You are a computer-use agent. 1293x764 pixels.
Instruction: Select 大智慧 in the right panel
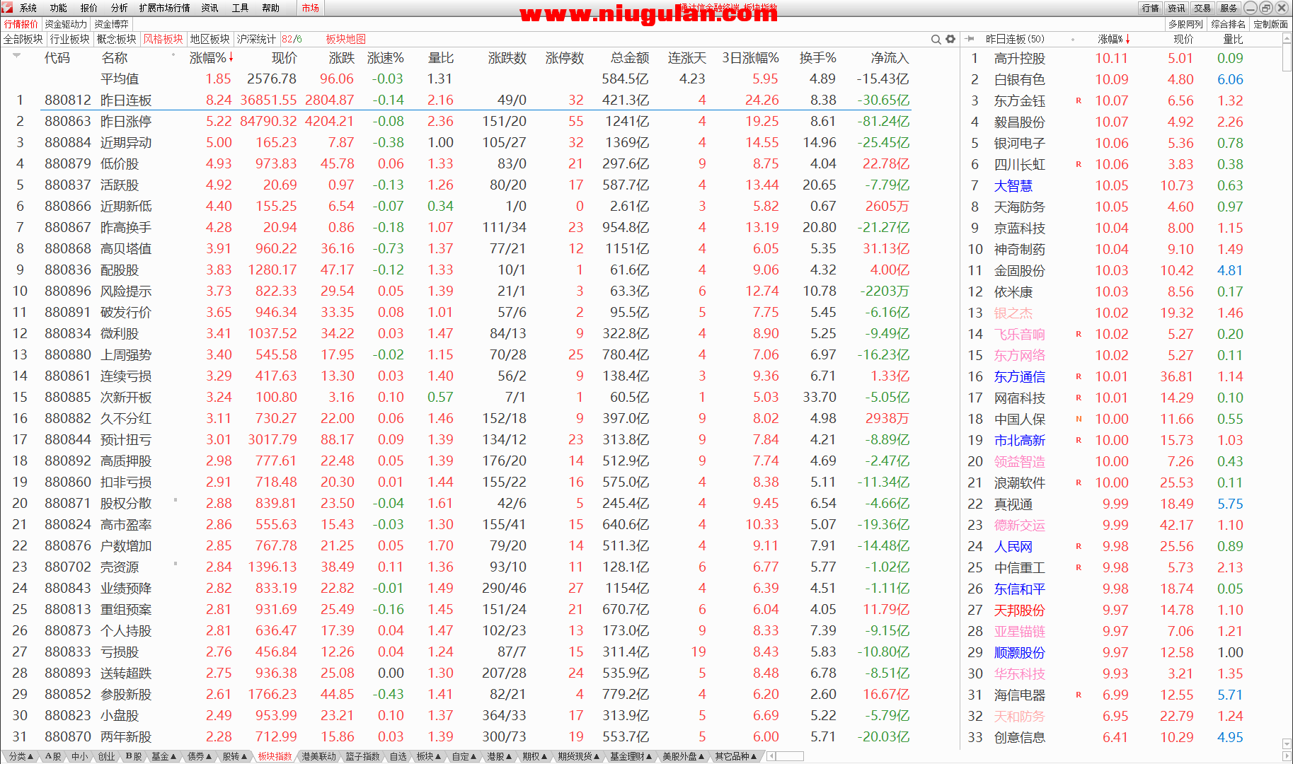click(x=1013, y=185)
